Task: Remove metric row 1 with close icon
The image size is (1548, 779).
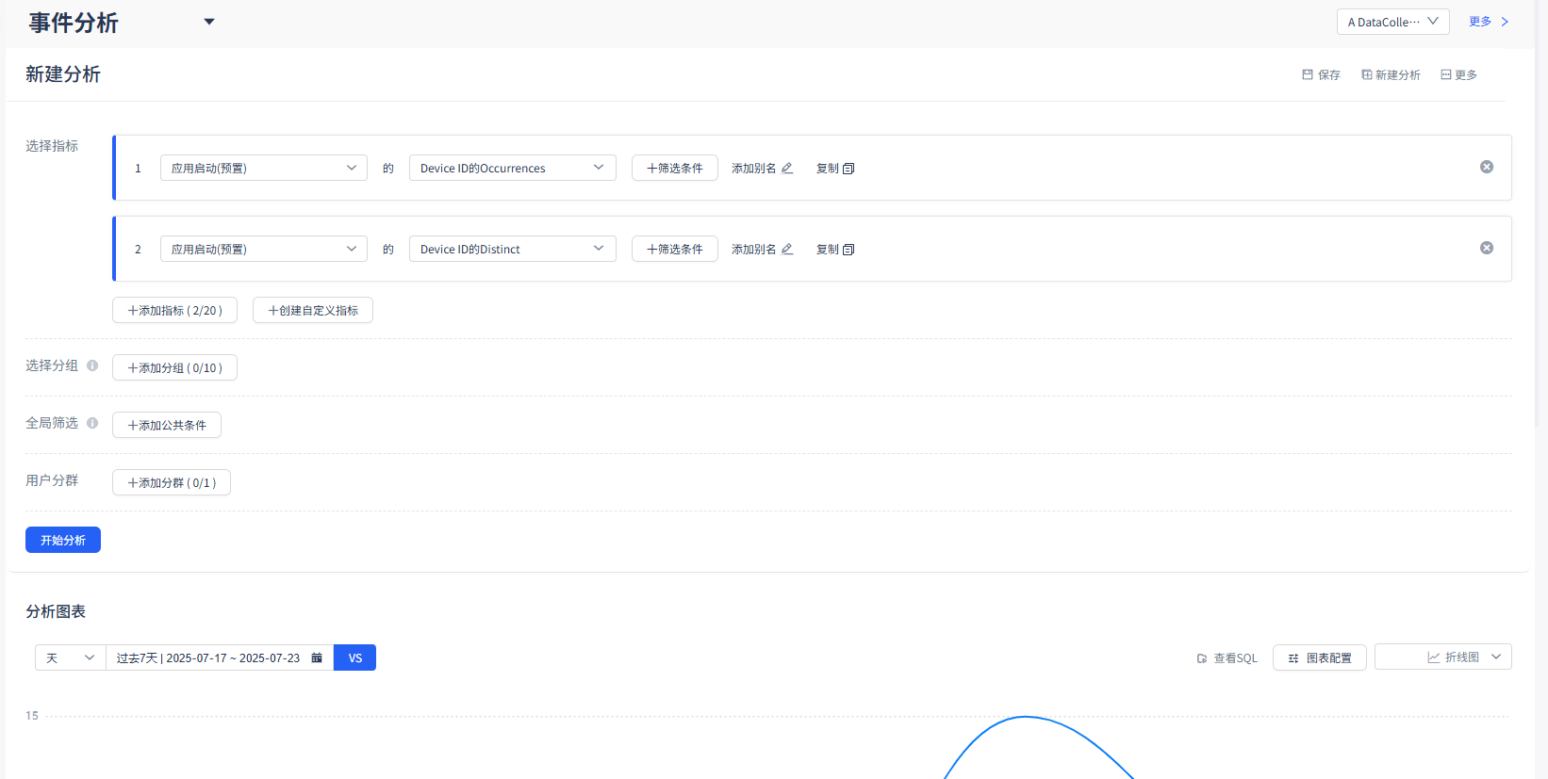Action: pyautogui.click(x=1487, y=167)
